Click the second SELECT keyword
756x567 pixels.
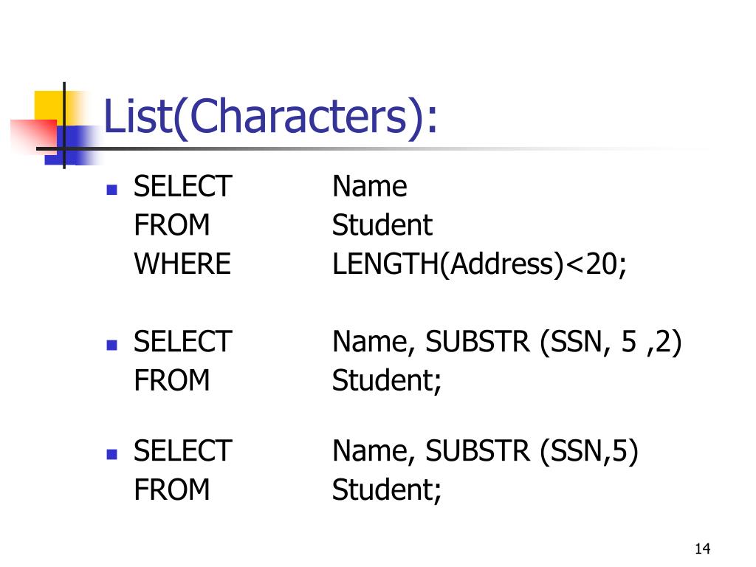tap(183, 342)
